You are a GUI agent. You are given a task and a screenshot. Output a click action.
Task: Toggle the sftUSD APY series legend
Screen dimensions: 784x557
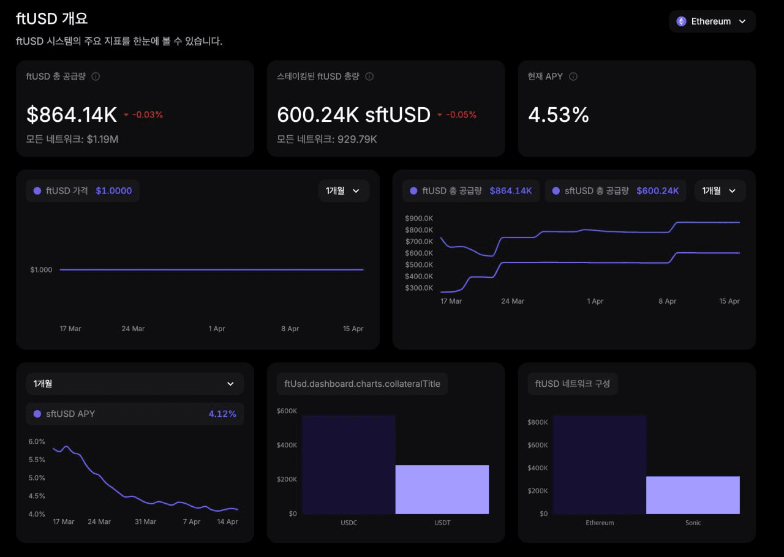(x=135, y=414)
